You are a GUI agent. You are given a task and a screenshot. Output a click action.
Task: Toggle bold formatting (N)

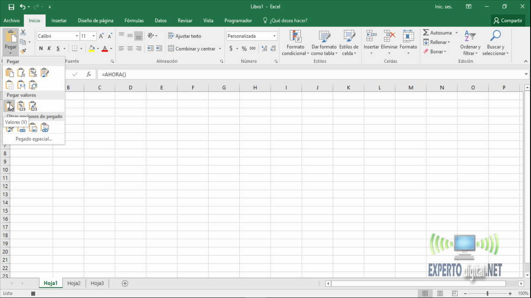pyautogui.click(x=41, y=49)
